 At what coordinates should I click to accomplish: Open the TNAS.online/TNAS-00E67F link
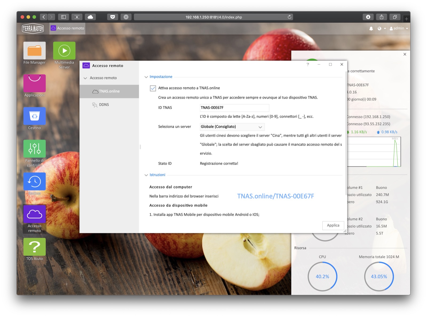point(276,196)
